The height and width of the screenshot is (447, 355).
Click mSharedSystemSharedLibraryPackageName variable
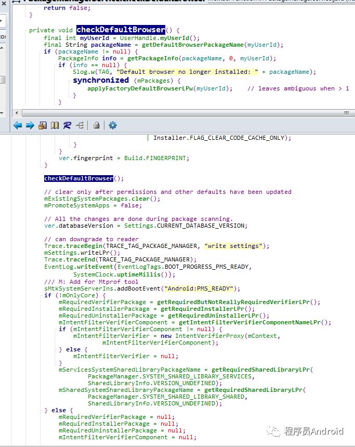[126, 390]
